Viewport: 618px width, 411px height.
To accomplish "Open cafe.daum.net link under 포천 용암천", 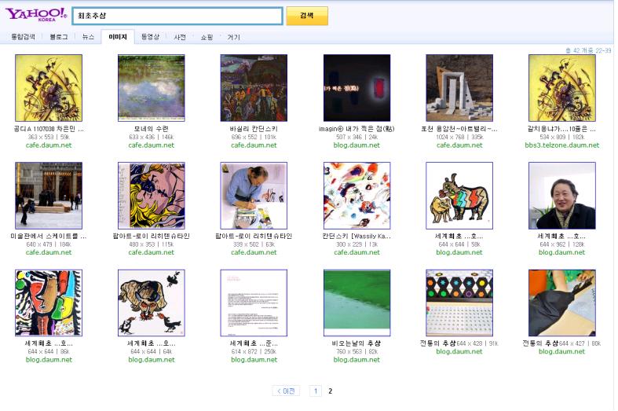I will (x=459, y=145).
